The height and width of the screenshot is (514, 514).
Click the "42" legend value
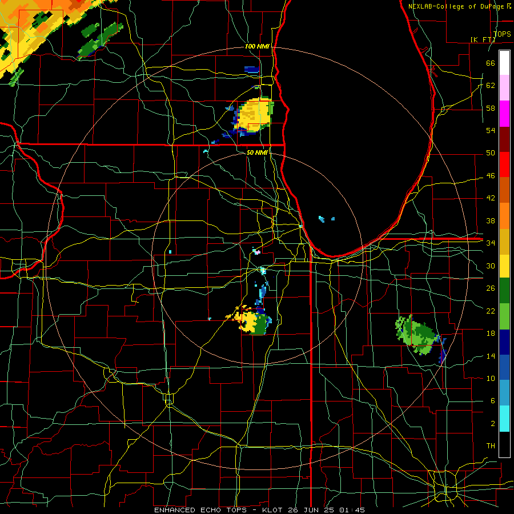coord(491,198)
